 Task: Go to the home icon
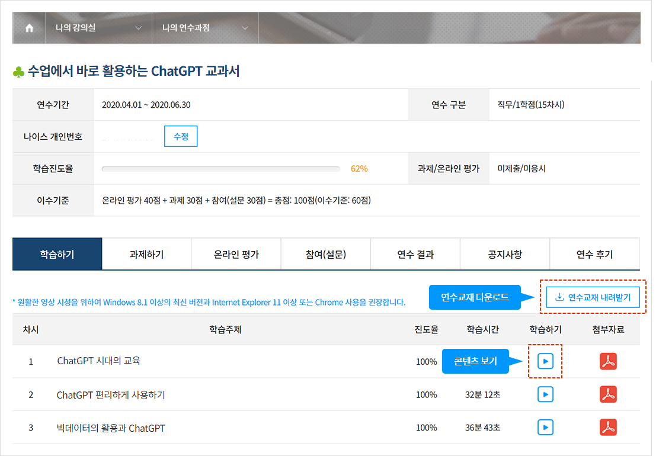click(x=29, y=28)
